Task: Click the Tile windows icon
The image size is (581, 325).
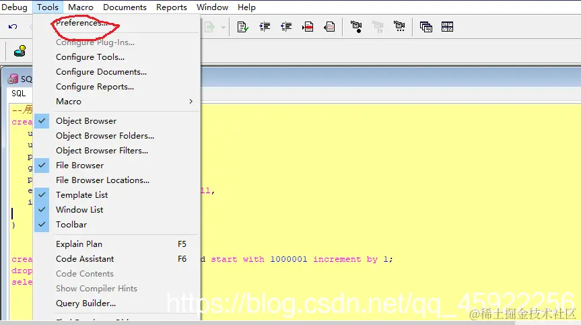Action: pos(447,27)
